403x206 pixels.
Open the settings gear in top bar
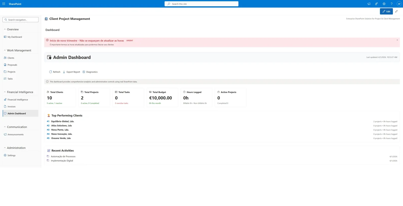click(x=384, y=4)
